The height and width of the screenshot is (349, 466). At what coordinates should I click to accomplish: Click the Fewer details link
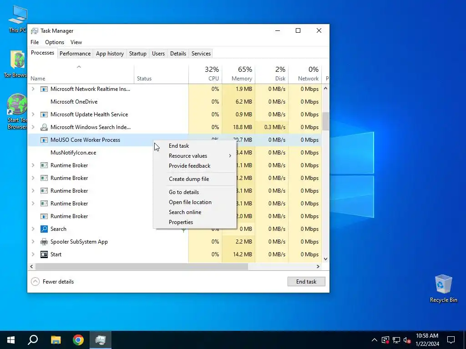coord(58,282)
